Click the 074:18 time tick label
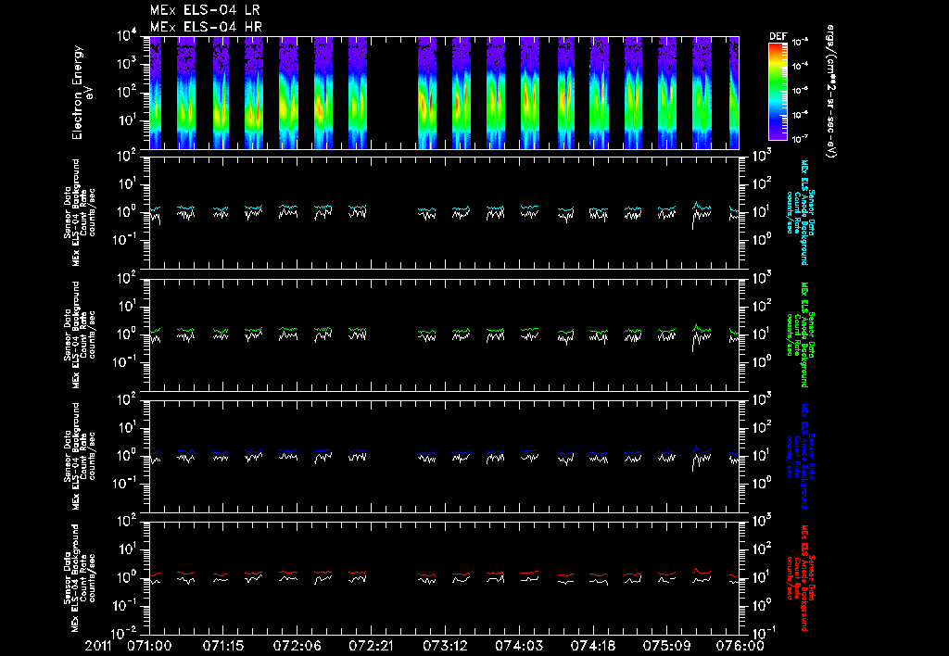The height and width of the screenshot is (656, 949). point(592,647)
